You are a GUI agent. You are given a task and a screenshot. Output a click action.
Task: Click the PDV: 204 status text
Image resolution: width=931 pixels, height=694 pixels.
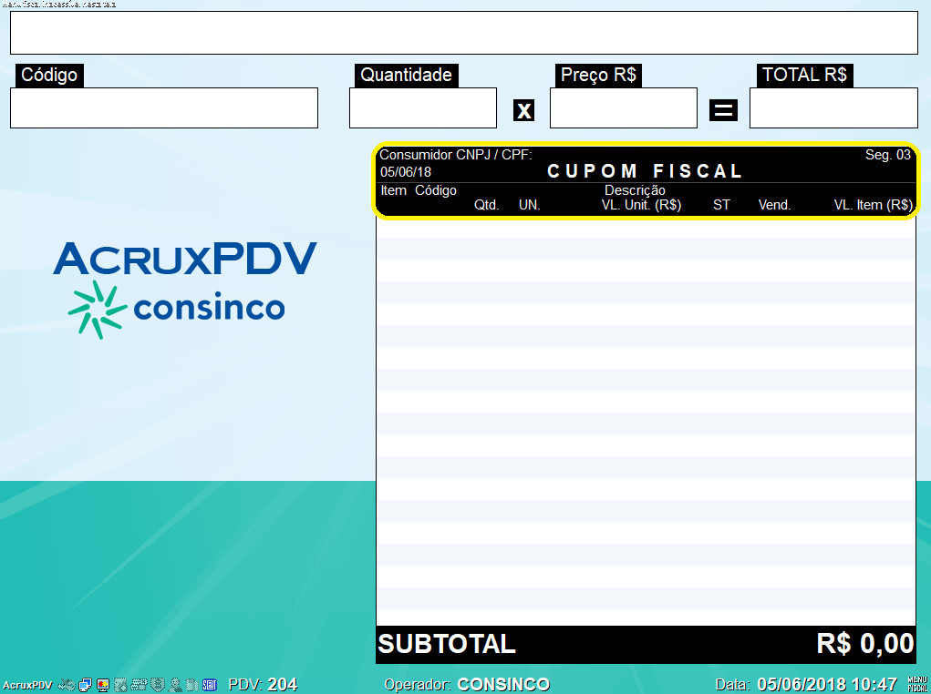263,685
